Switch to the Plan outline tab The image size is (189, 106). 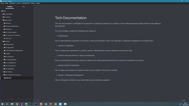click(24, 7)
